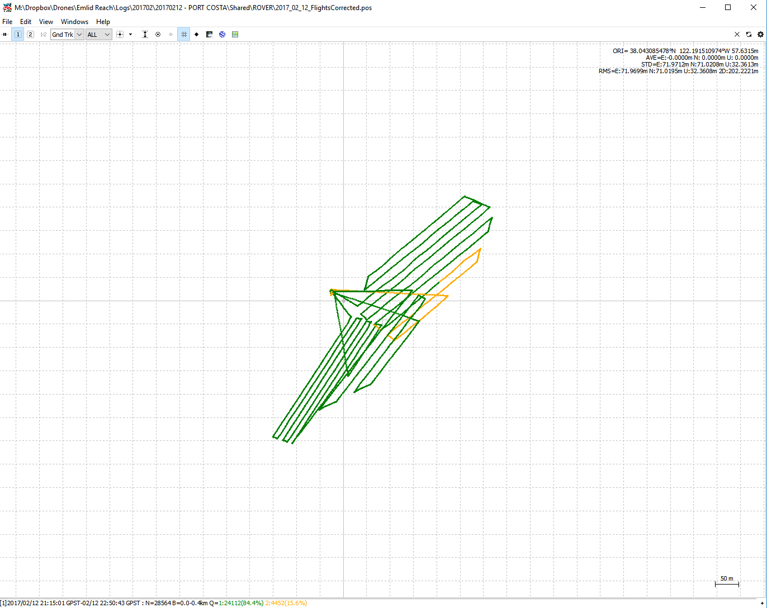The image size is (767, 608).
Task: Click the fixed center point diamond icon
Action: tap(196, 35)
